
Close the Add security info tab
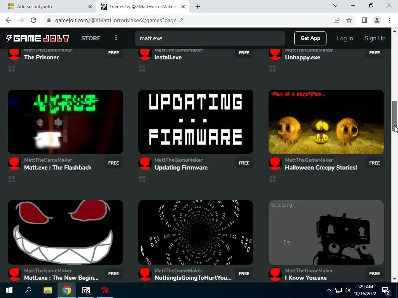90,7
